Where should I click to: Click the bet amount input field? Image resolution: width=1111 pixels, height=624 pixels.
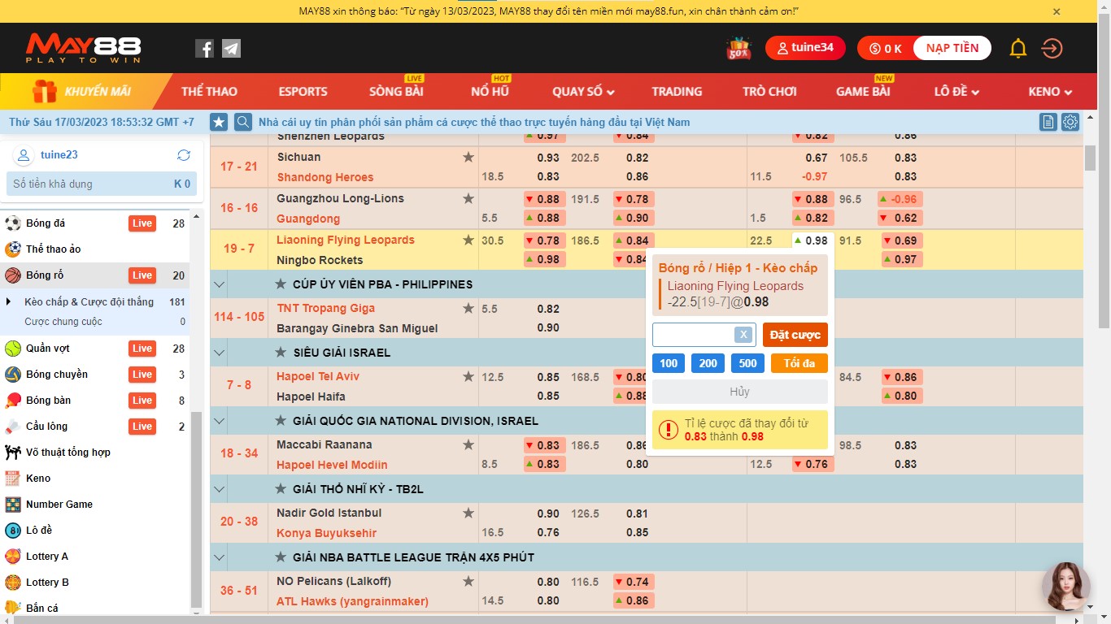click(x=693, y=335)
